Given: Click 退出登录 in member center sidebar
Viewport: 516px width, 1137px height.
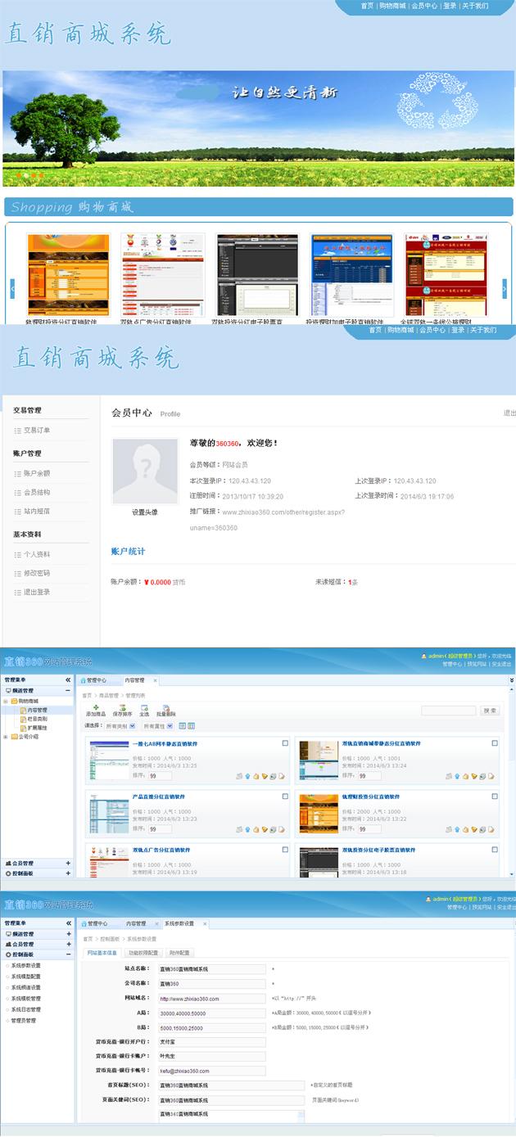Looking at the screenshot, I should tap(37, 592).
